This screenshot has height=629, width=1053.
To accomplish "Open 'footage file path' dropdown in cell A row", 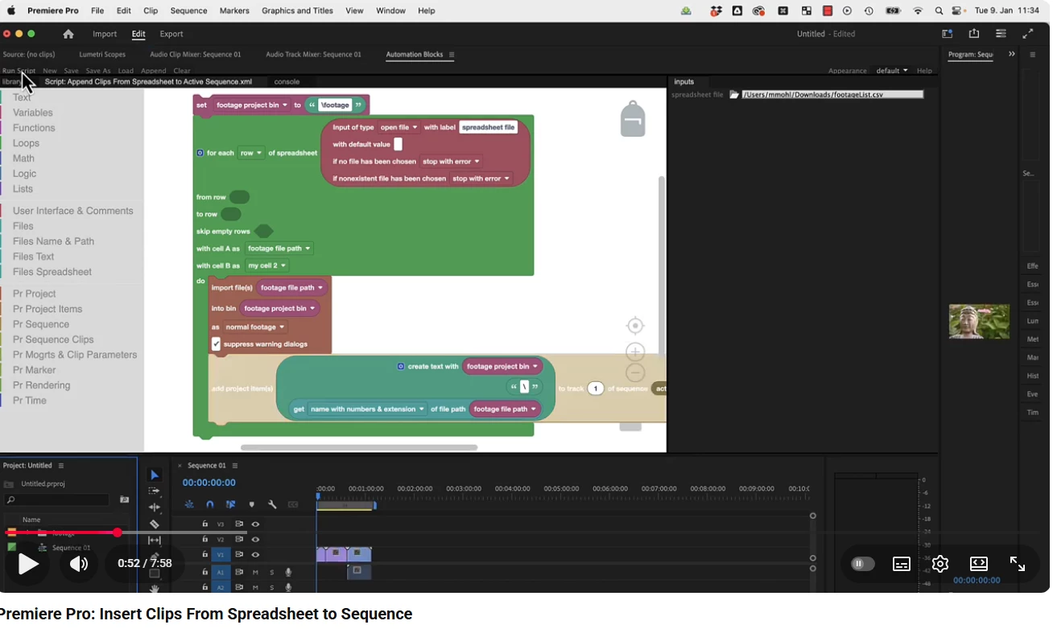I will (x=279, y=249).
